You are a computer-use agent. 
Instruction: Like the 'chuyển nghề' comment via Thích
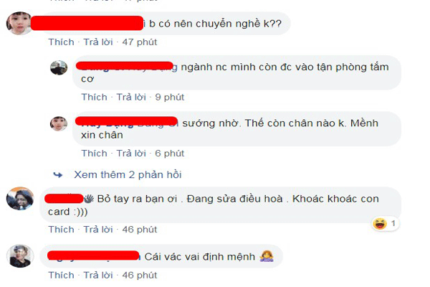[x=61, y=42]
